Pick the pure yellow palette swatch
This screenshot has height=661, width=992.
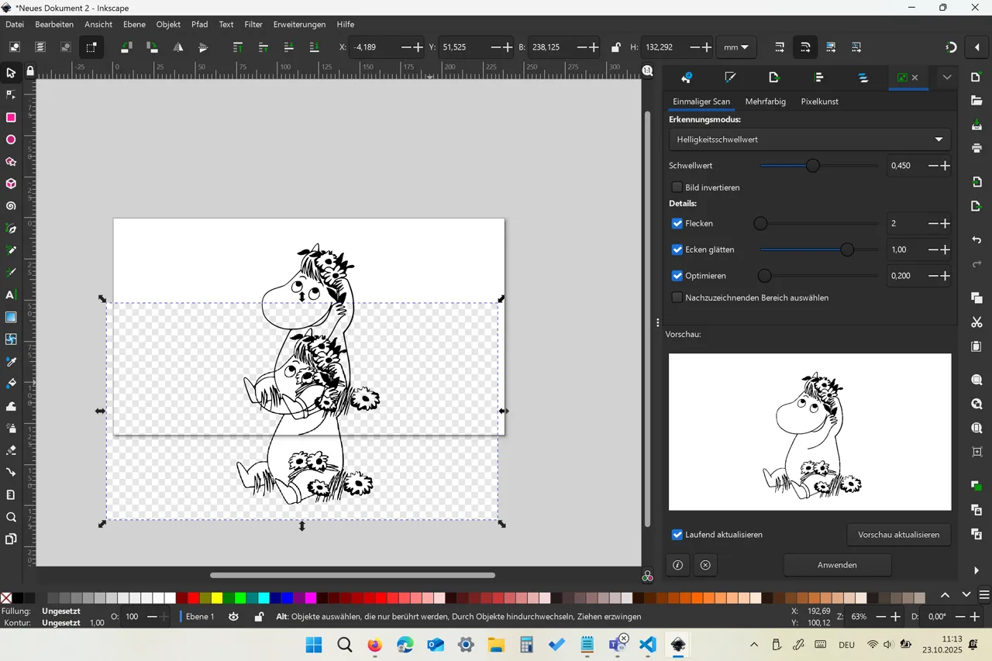coord(217,597)
